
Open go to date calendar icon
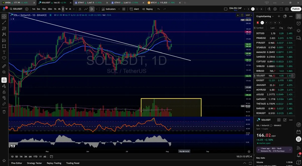[x=51, y=156]
